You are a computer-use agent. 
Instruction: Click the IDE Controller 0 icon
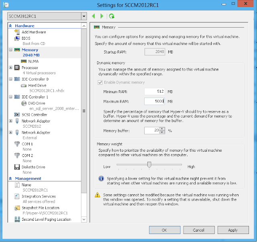[17, 79]
